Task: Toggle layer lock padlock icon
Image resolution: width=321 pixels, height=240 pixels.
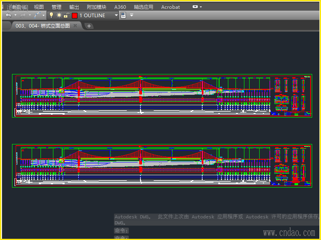Action: (x=66, y=15)
